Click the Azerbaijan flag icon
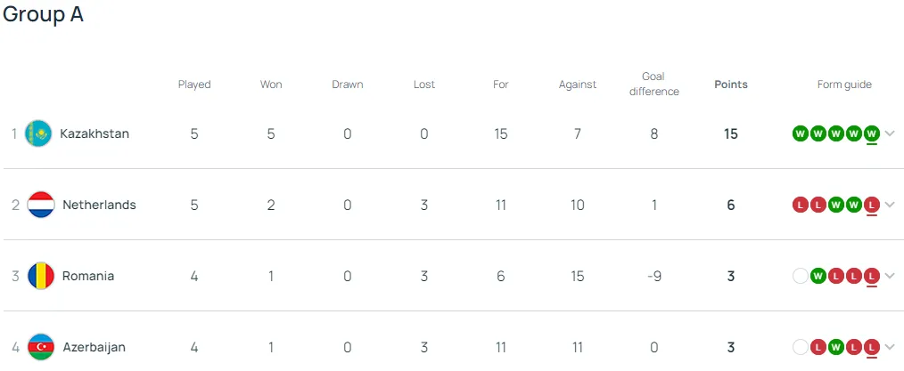Image resolution: width=904 pixels, height=371 pixels. click(x=41, y=347)
